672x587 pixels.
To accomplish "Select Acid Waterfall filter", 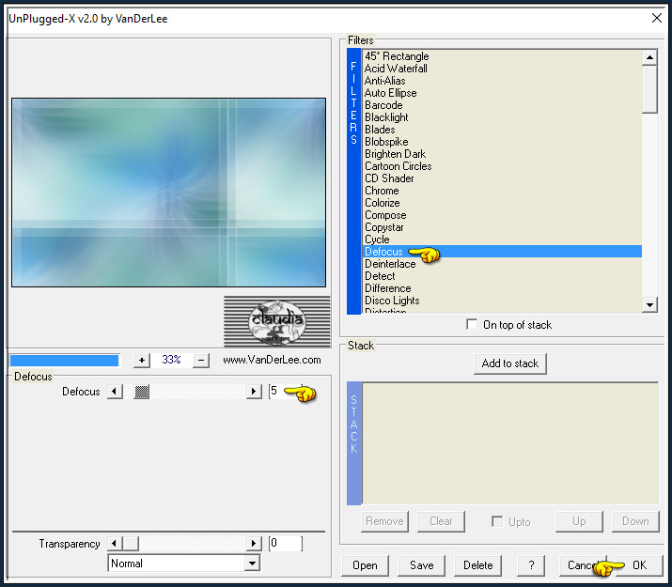I will point(502,69).
